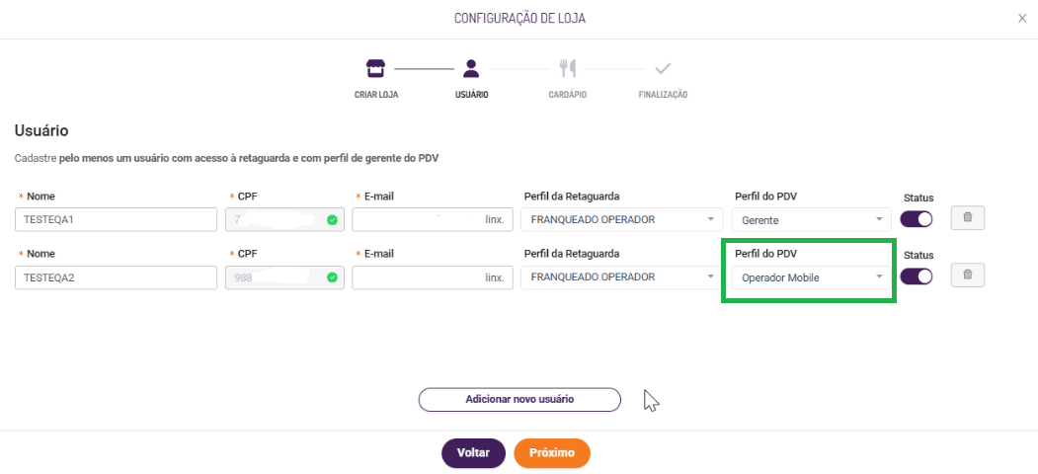
Task: Toggle the Status switch for TESTEQA2
Action: click(917, 276)
